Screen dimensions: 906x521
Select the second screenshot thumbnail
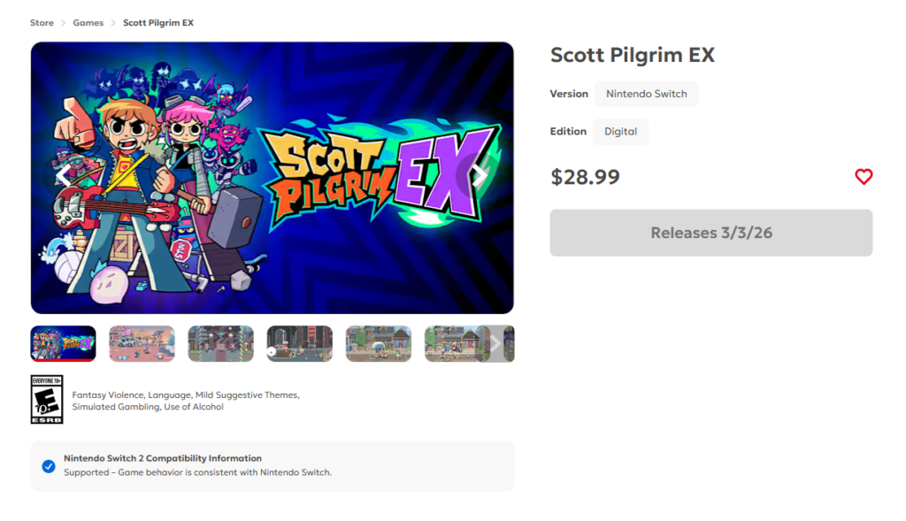tap(142, 343)
